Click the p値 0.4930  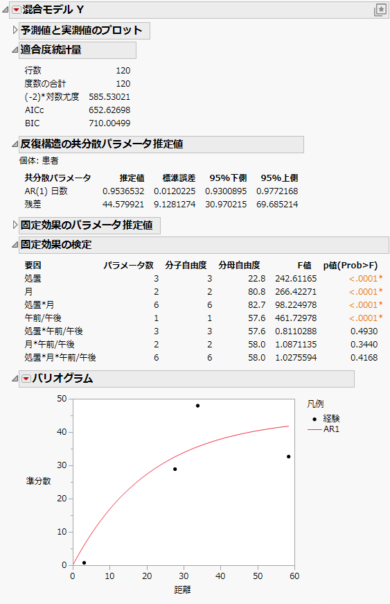pyautogui.click(x=364, y=331)
